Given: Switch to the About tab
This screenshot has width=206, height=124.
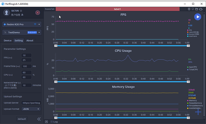Looking at the screenshot, I should [30, 40].
